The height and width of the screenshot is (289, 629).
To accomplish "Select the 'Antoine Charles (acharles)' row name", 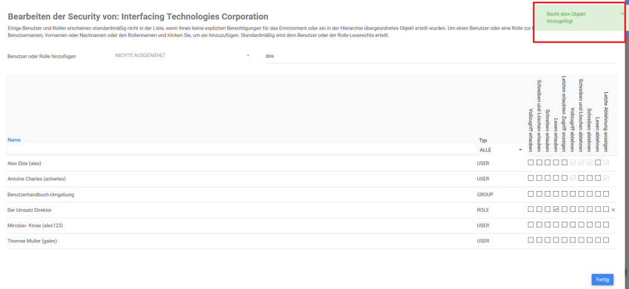I will tap(36, 179).
